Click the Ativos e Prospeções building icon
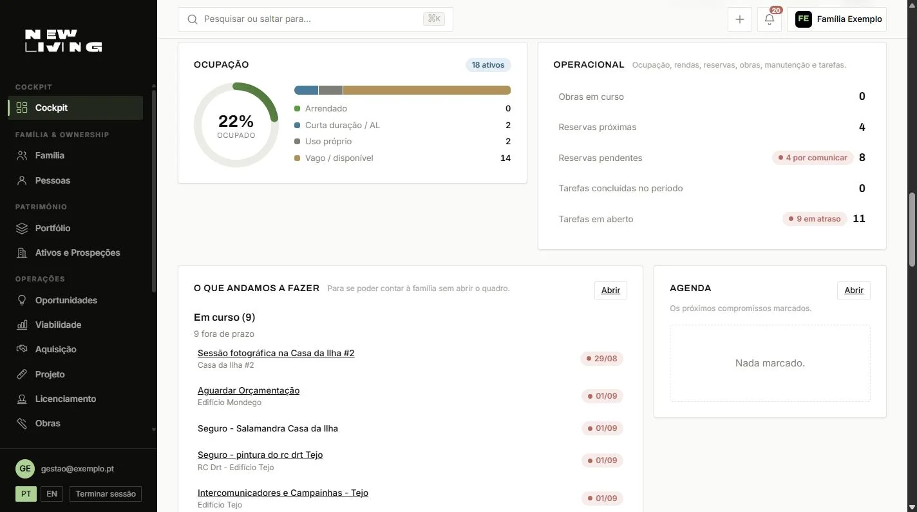Screen dimensions: 917x512 coord(22,252)
